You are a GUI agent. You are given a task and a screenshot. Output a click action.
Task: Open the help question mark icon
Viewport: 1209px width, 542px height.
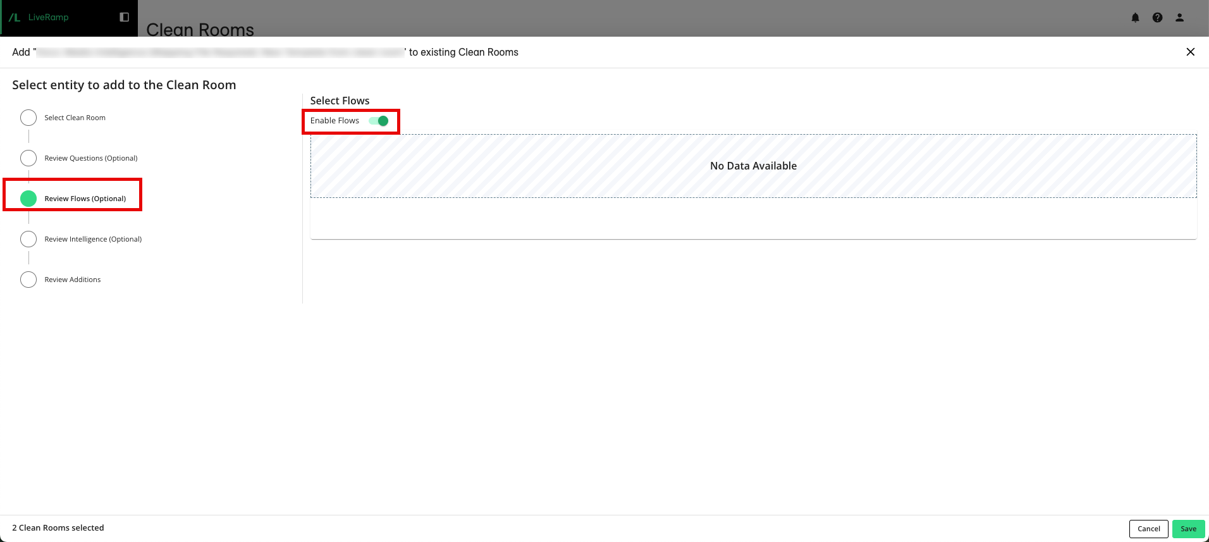1157,18
